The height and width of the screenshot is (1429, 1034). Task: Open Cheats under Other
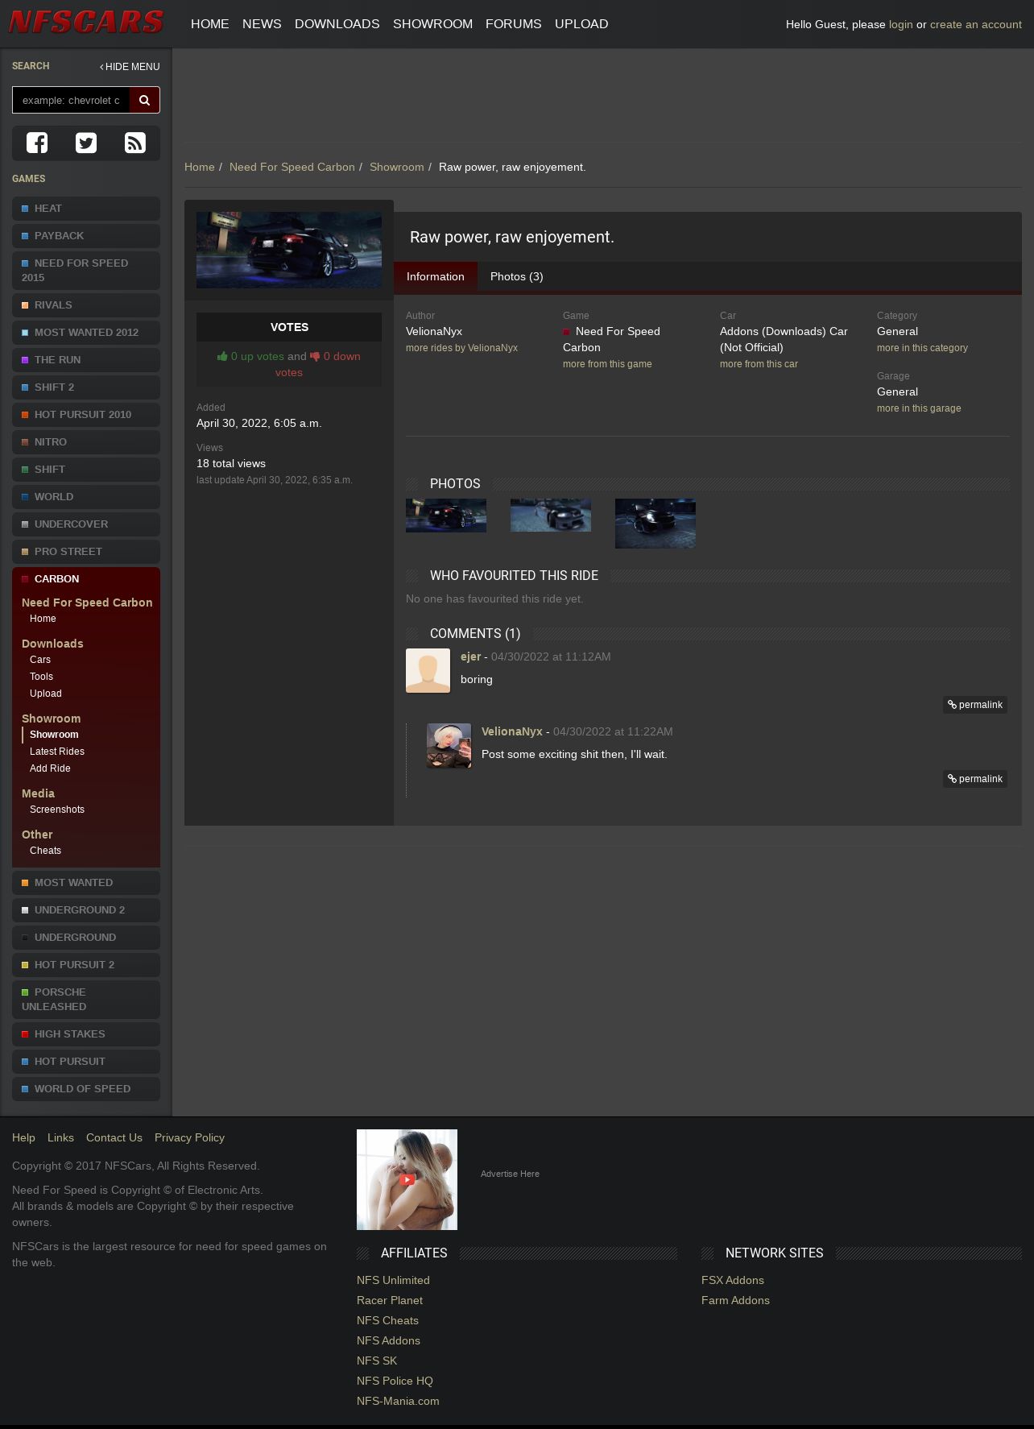coord(45,851)
